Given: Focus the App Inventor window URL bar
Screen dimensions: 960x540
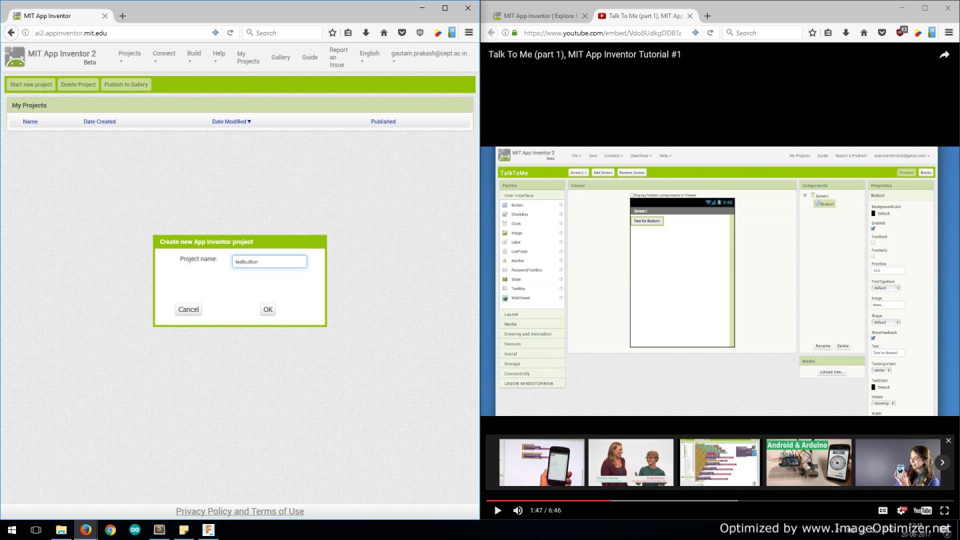Looking at the screenshot, I should [x=120, y=33].
